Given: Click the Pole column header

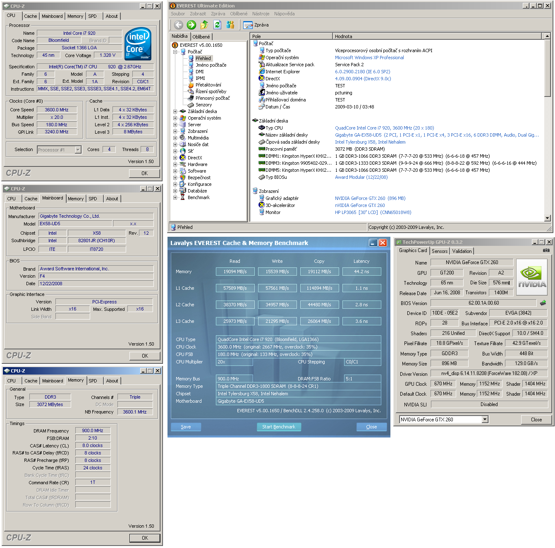Looking at the screenshot, I should click(x=292, y=36).
